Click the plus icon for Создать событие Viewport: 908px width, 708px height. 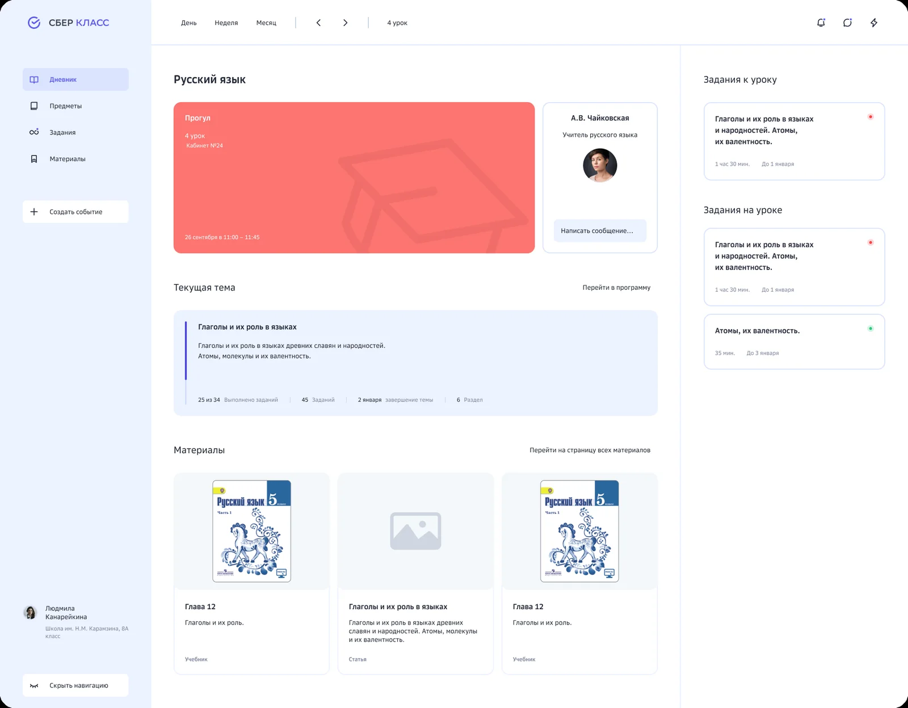[x=34, y=212]
